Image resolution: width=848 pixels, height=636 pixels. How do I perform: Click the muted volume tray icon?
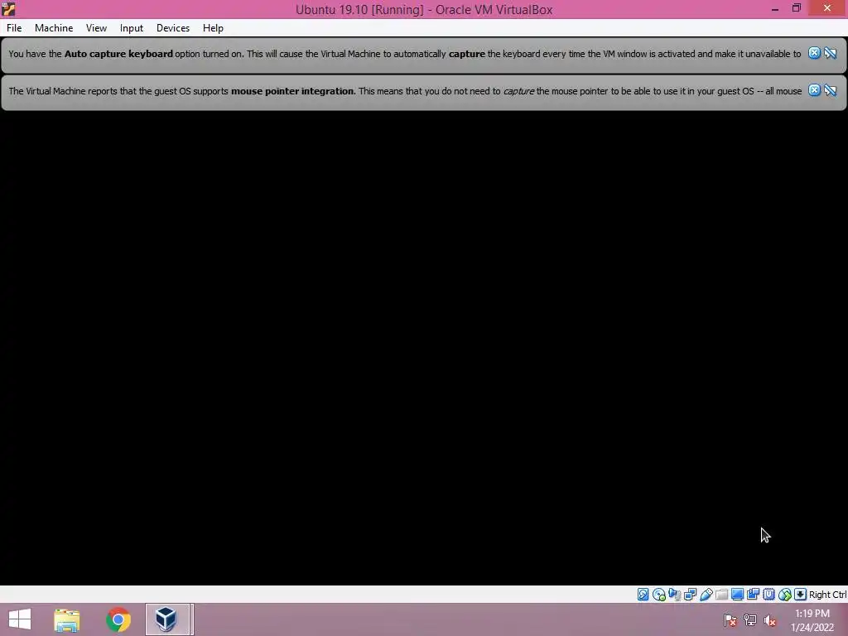click(770, 620)
